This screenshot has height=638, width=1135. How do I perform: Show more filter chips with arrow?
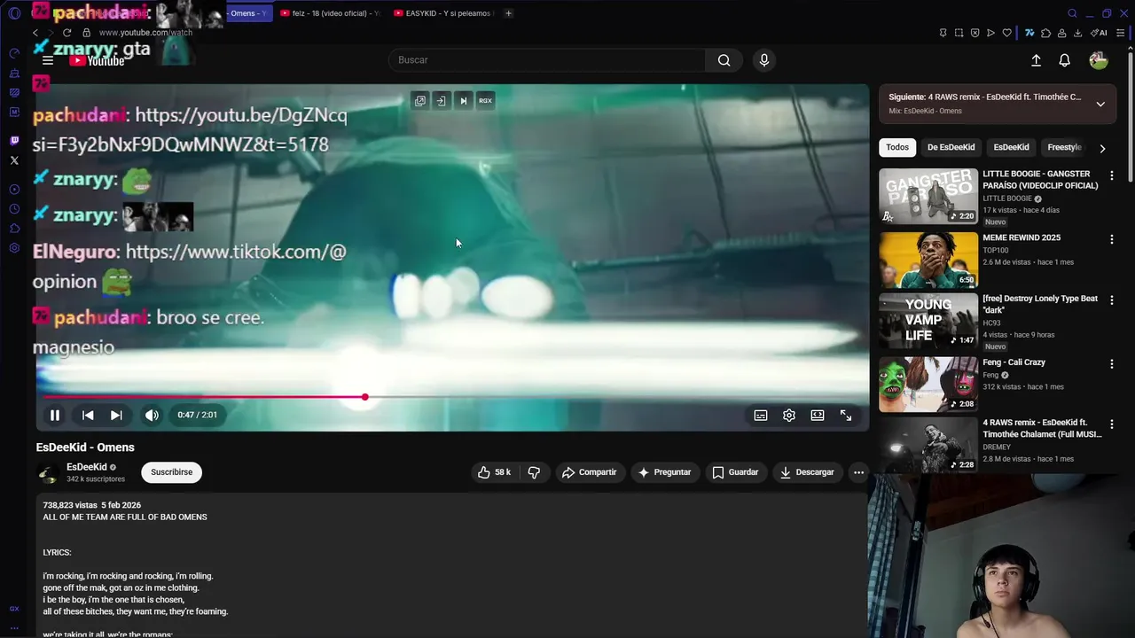coord(1102,148)
